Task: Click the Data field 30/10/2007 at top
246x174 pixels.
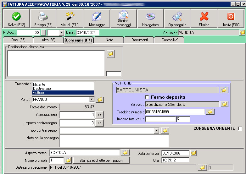Action: tap(87, 33)
